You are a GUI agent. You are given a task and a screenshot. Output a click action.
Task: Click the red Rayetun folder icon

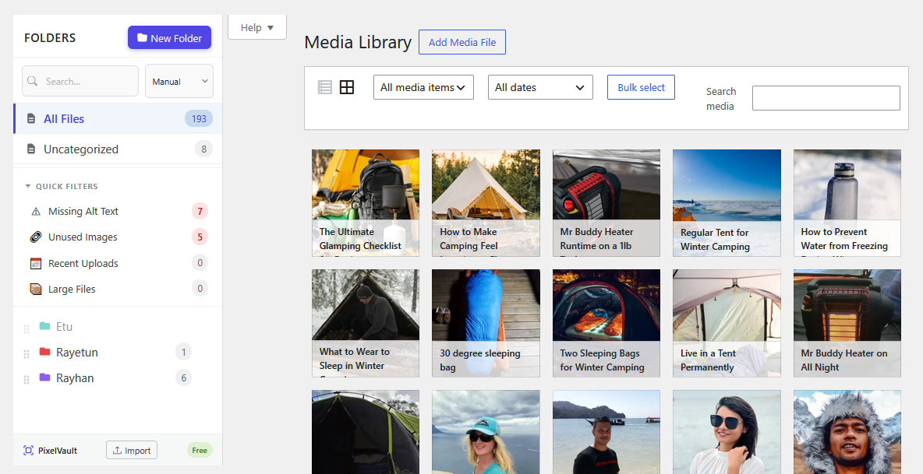(x=44, y=352)
